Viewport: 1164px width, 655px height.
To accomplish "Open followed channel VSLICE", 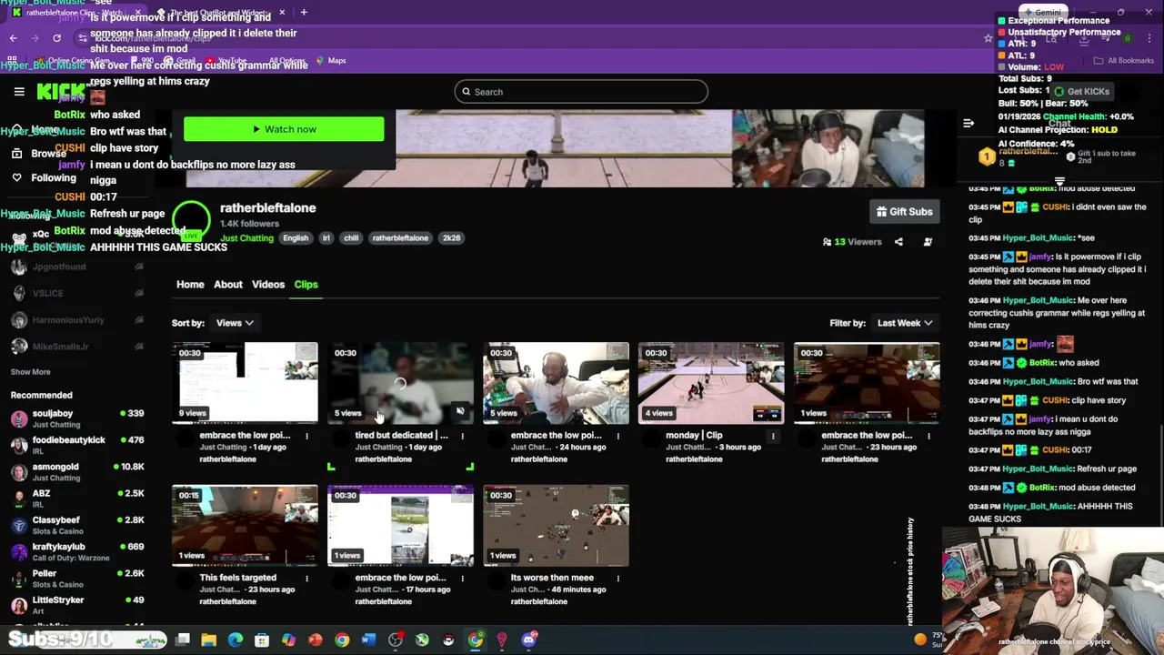I will 77,294.
